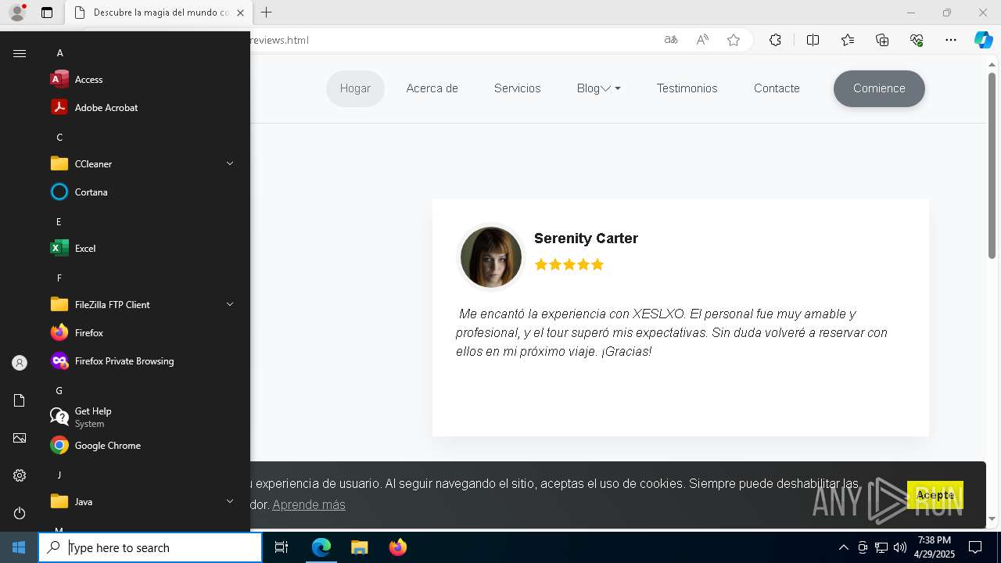Close the Descubre la magia tab

point(240,13)
